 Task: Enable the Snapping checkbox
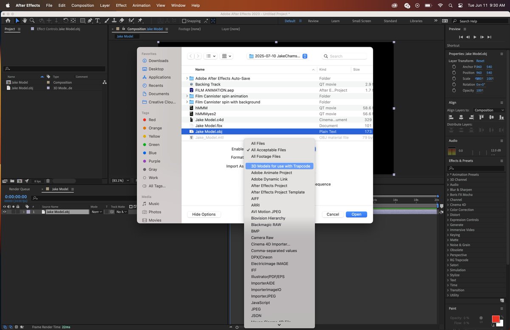point(184,21)
